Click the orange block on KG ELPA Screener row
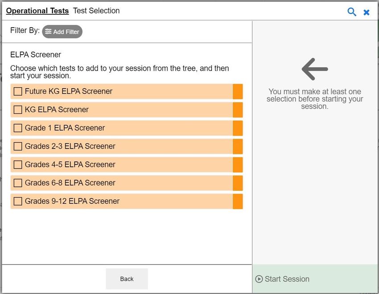 point(238,110)
